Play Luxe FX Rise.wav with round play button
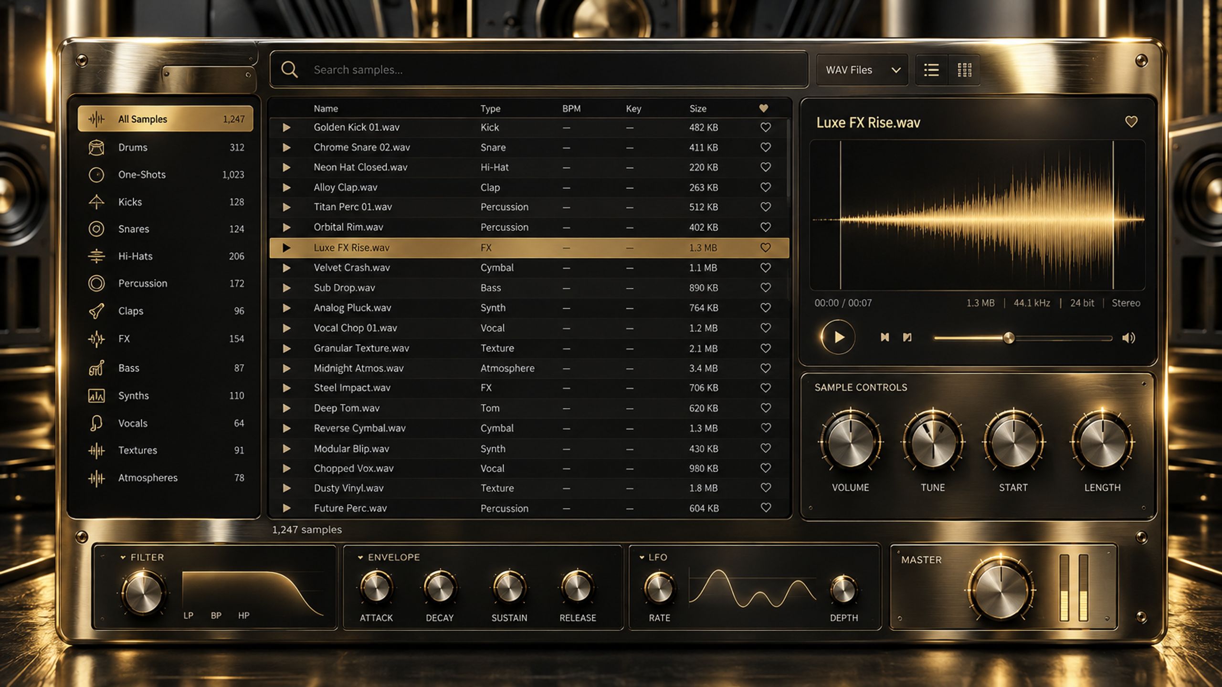 coord(838,337)
